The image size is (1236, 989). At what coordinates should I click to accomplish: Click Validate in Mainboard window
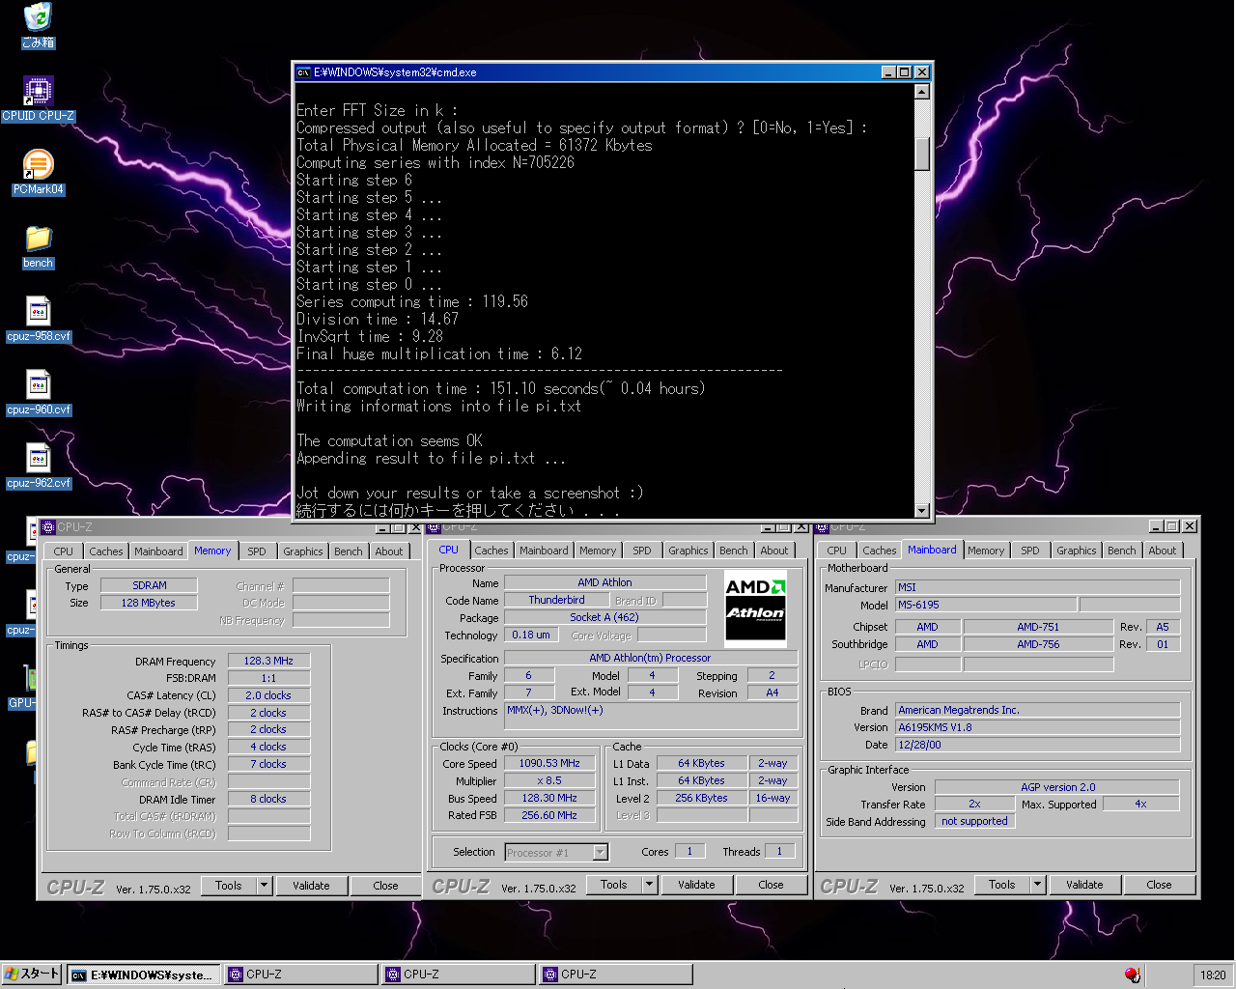tap(1084, 885)
